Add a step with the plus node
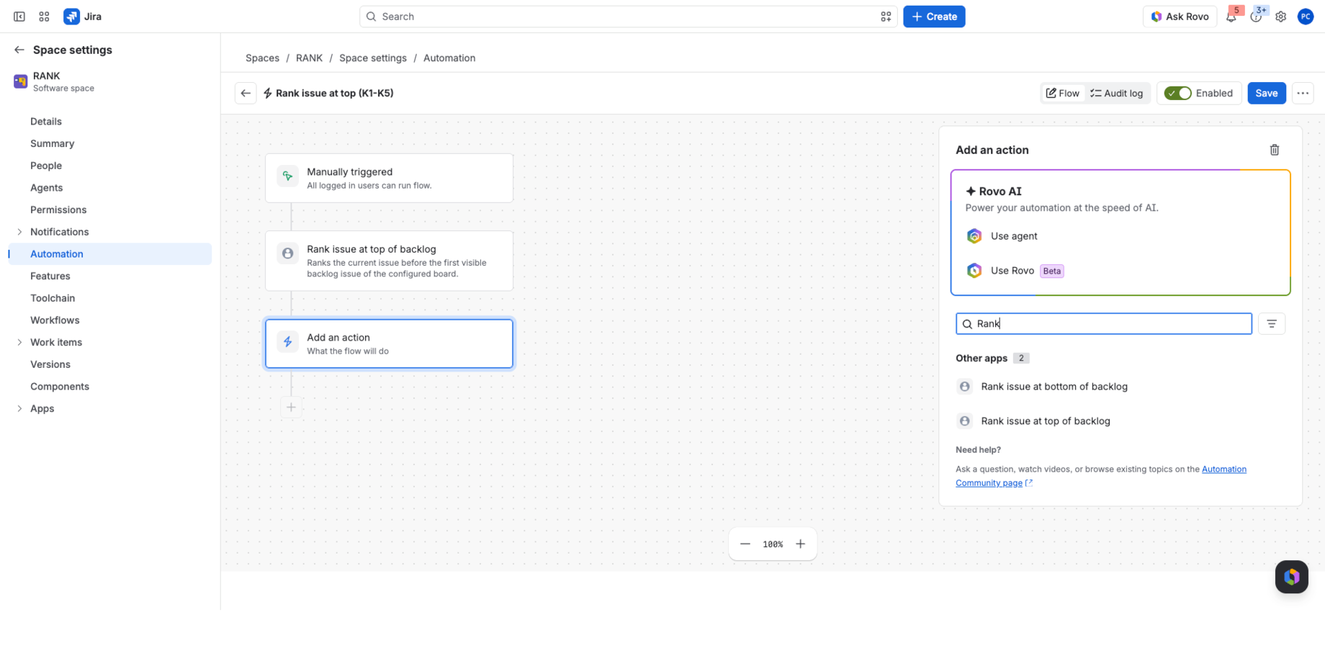This screenshot has height=648, width=1325. coord(291,408)
